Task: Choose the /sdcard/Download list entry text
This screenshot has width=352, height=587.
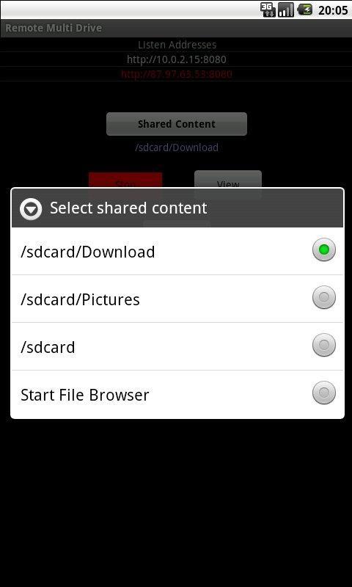Action: coord(87,252)
